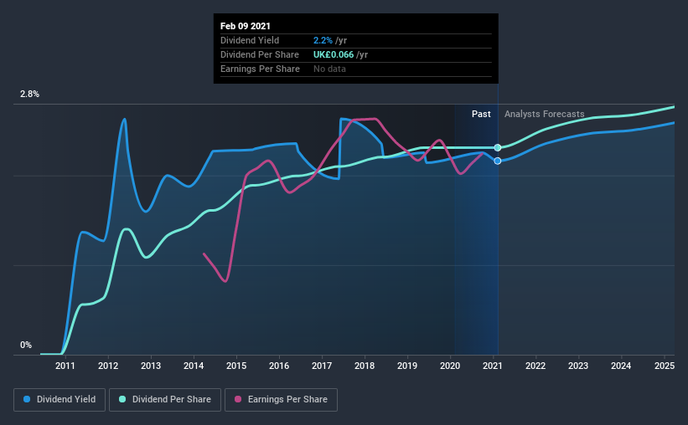
Task: Click the UK£0.066 dividend per share value
Action: pyautogui.click(x=334, y=54)
